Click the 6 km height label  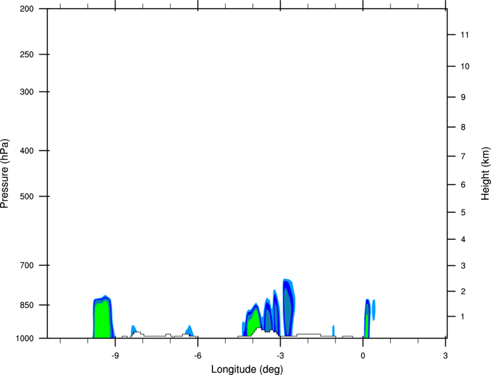[x=463, y=185]
